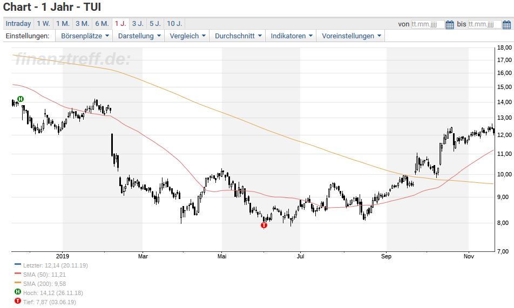514x308 pixels.
Task: Click the orange SMA (200) legend swatch
Action: (18, 283)
